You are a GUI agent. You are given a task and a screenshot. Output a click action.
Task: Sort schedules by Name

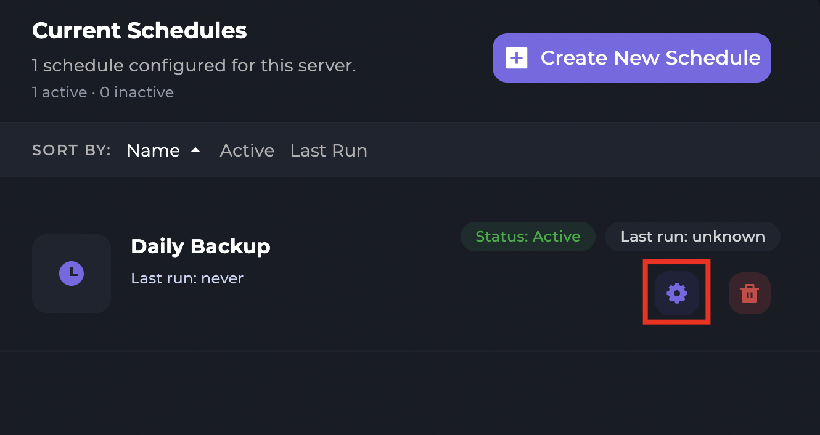click(154, 150)
